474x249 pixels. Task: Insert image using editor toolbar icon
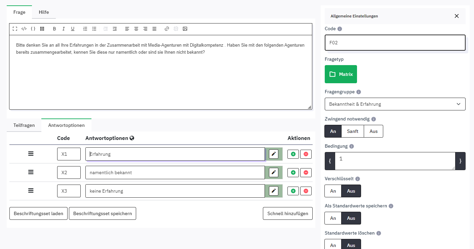coord(185,29)
